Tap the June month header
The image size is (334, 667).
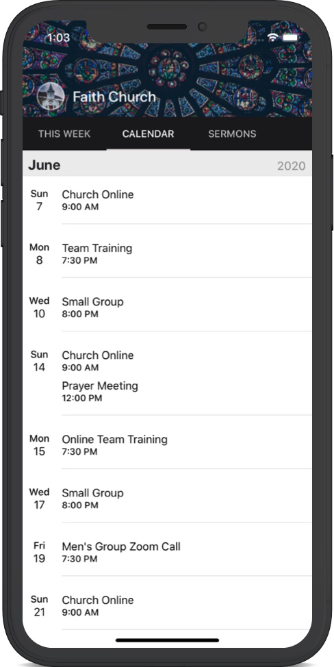(44, 165)
